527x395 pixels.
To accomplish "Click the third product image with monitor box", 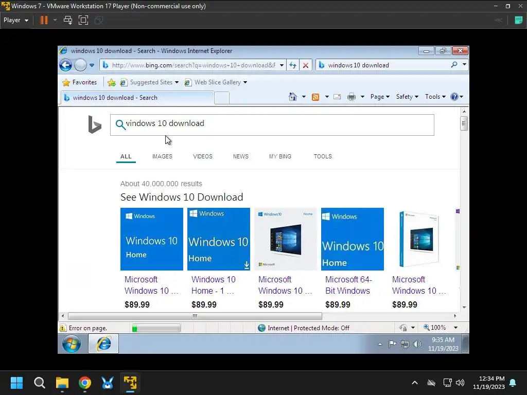I will (x=285, y=239).
